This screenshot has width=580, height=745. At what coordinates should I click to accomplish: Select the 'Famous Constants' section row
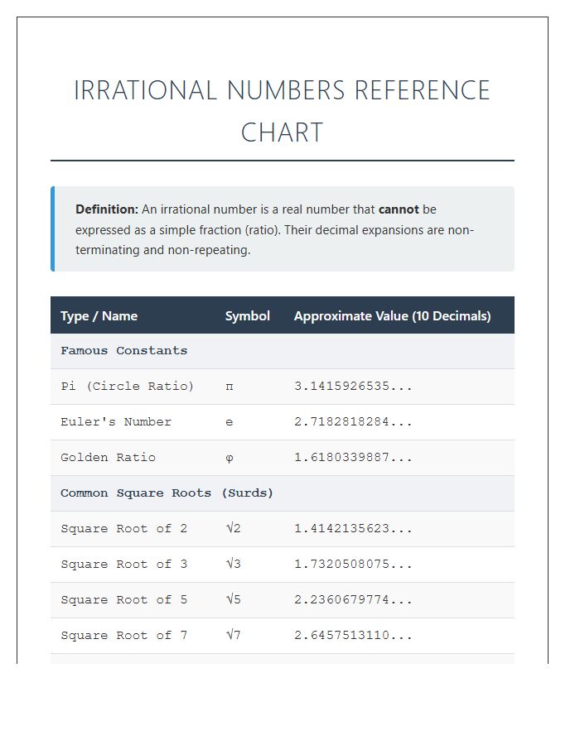click(x=283, y=351)
